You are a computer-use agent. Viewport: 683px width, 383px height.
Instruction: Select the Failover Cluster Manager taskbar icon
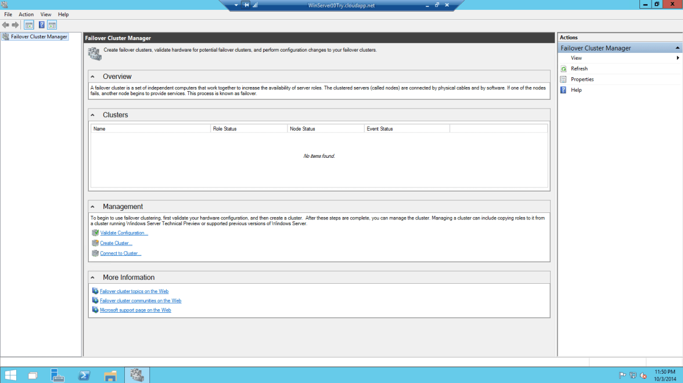click(x=137, y=375)
